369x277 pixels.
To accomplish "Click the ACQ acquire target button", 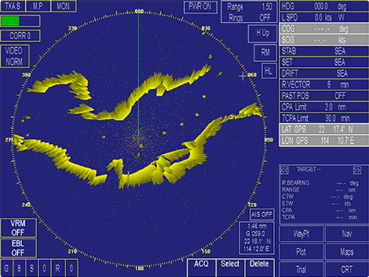I will click(x=201, y=268).
